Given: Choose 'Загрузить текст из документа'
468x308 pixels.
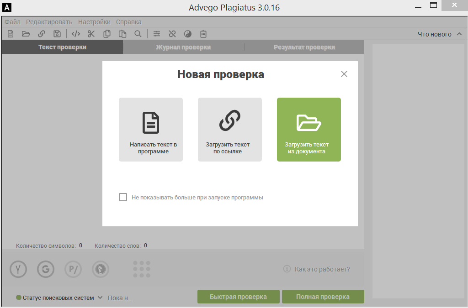Looking at the screenshot, I should [x=308, y=130].
